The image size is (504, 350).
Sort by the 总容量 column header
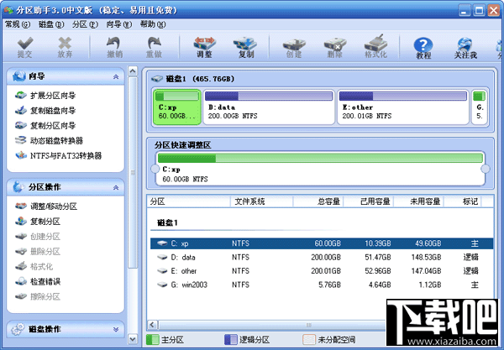318,201
